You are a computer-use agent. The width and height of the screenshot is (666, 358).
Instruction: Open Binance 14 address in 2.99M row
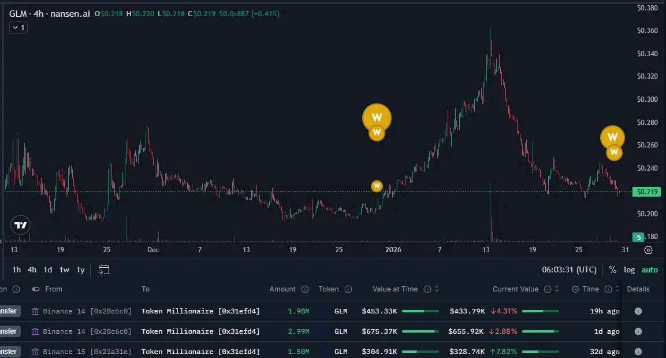[x=87, y=331]
